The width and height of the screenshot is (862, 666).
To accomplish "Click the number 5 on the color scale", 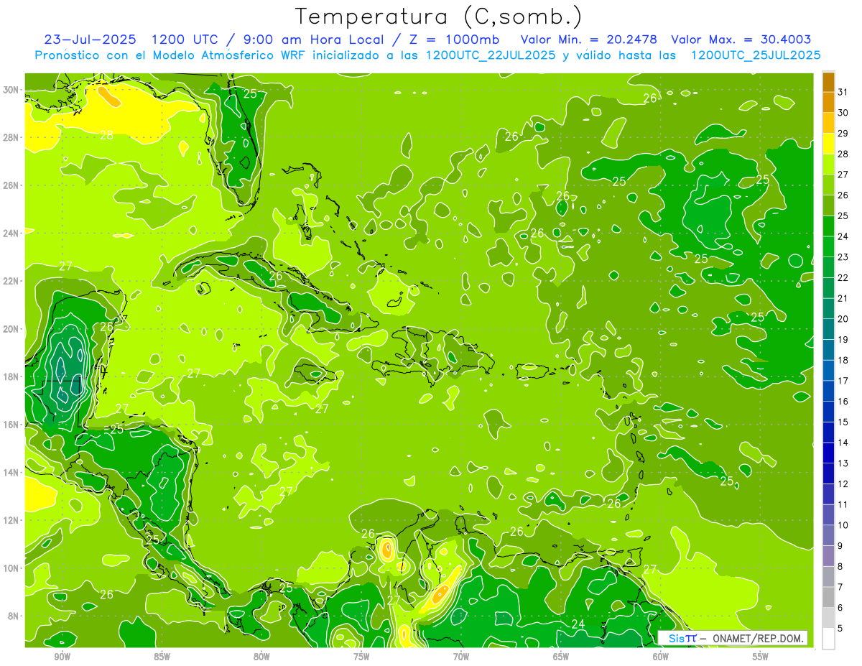I will click(840, 629).
